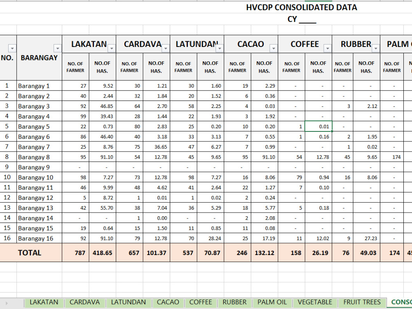This screenshot has height=309, width=412.
Task: Select the BARANGAY column header cell
Action: pyautogui.click(x=40, y=58)
